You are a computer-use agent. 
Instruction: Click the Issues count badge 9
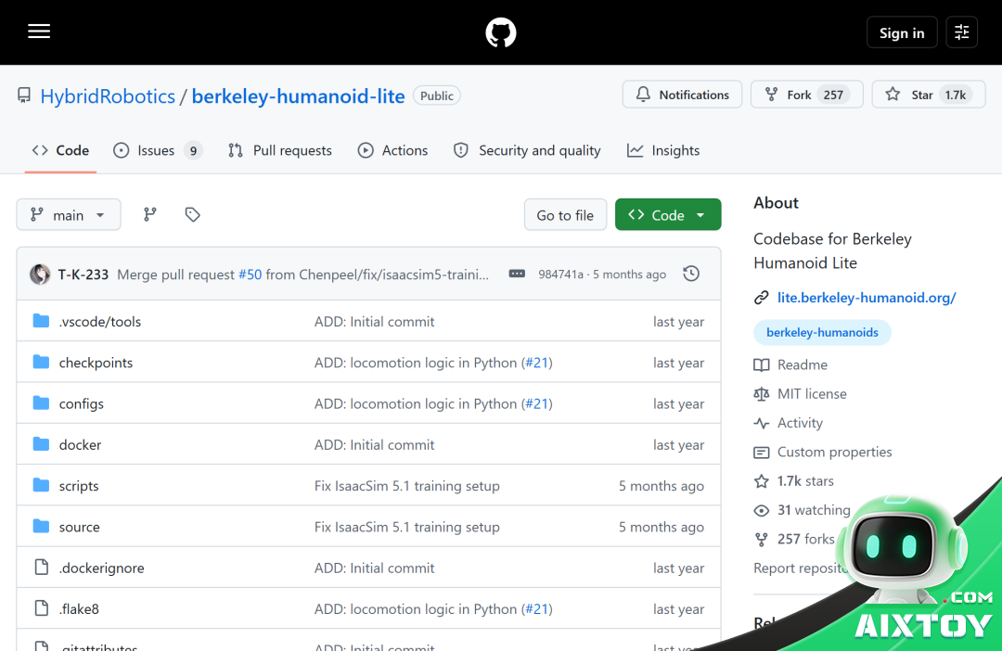click(x=193, y=151)
